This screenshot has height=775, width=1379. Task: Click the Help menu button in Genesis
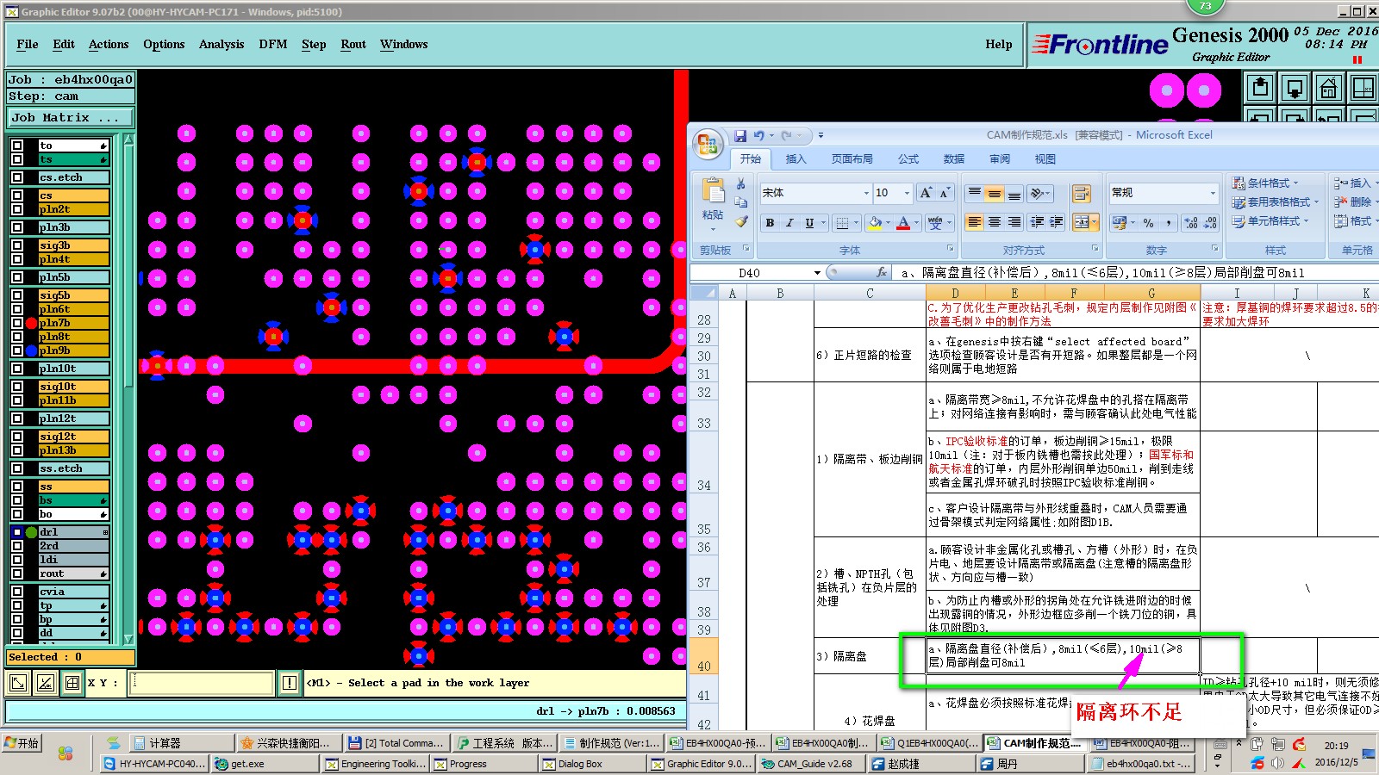click(999, 45)
